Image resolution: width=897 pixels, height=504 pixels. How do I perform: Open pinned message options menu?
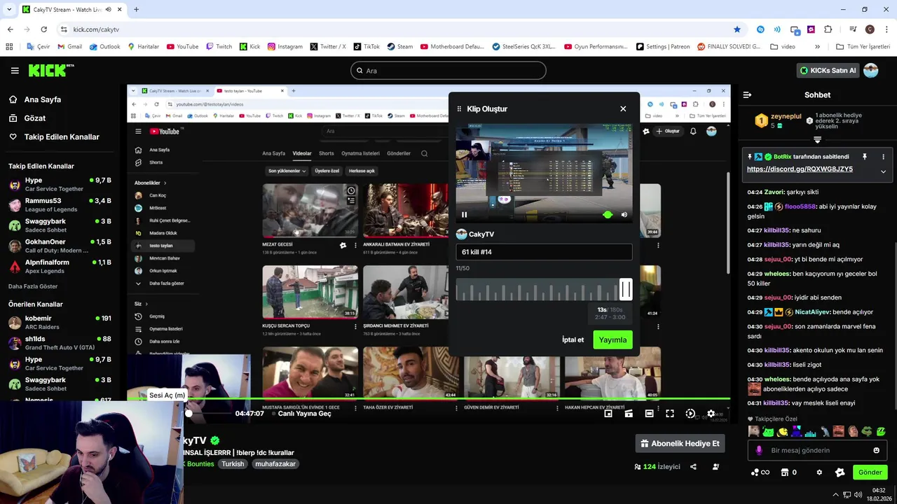click(x=883, y=157)
